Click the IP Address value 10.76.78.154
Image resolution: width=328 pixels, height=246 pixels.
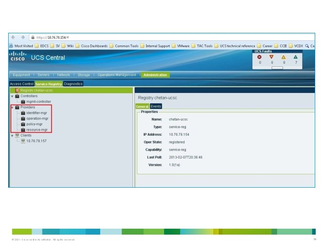pyautogui.click(x=179, y=134)
